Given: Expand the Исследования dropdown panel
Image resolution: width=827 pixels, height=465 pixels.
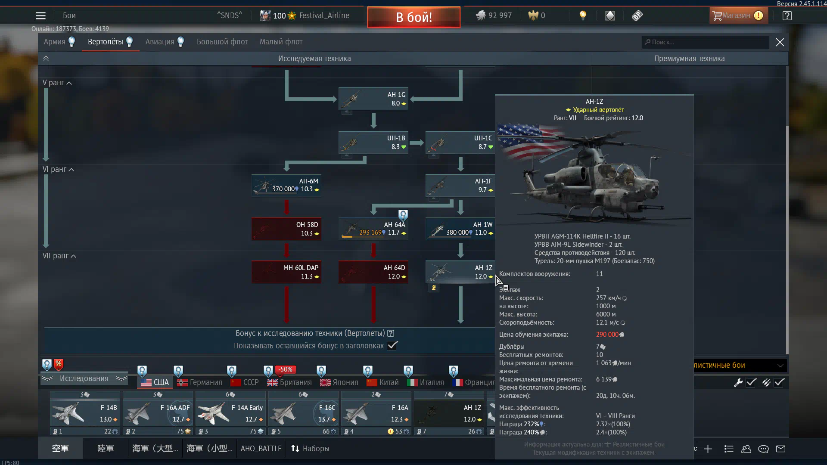Looking at the screenshot, I should [84, 378].
